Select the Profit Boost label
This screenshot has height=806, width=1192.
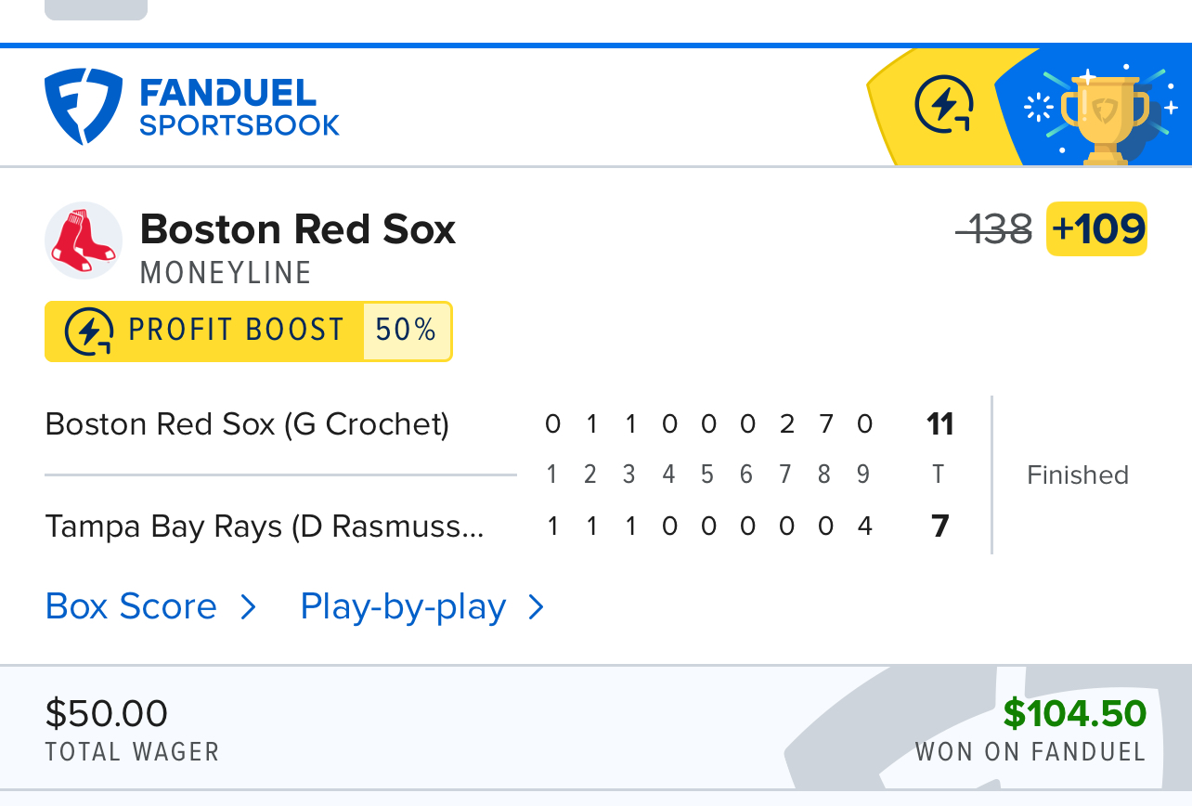click(236, 331)
